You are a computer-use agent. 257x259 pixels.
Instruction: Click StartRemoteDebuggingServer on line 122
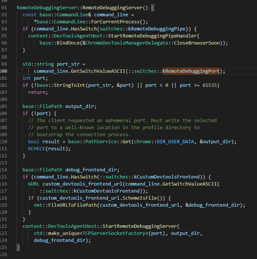(x=140, y=226)
